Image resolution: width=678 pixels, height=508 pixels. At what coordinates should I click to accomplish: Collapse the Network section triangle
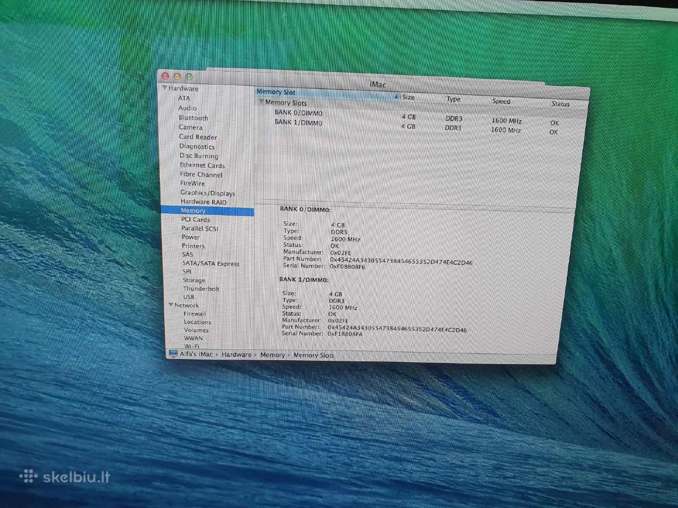[x=171, y=305]
